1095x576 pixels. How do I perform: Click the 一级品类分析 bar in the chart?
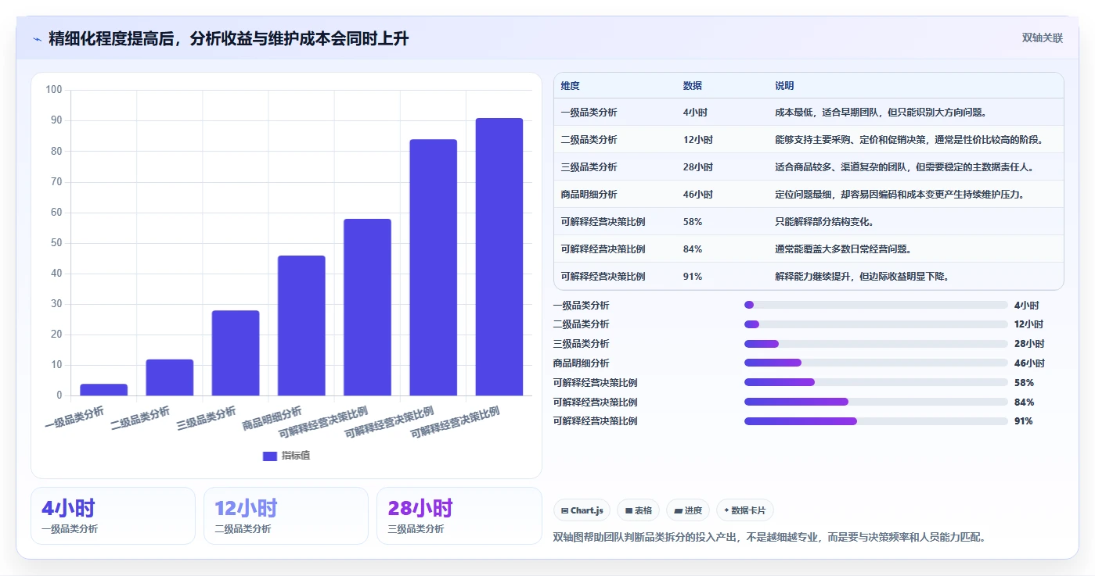[104, 389]
